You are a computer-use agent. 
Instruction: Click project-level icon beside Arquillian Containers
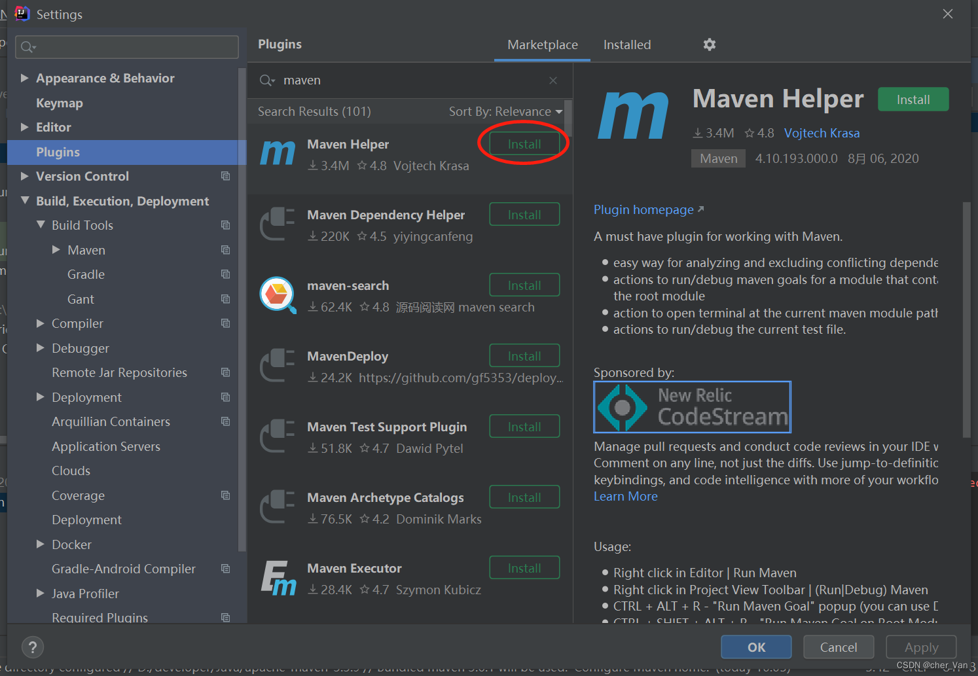point(226,421)
